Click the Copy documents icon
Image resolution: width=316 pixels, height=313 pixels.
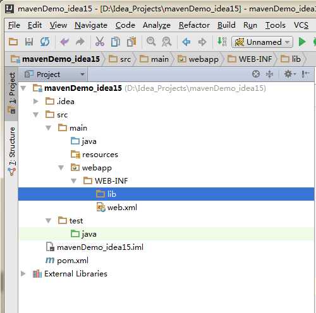coord(116,42)
